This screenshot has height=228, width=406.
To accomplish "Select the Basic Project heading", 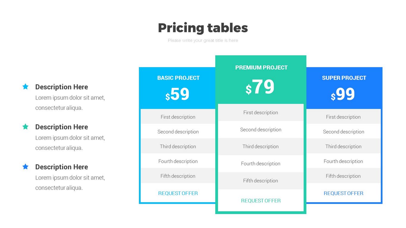I will pos(178,78).
